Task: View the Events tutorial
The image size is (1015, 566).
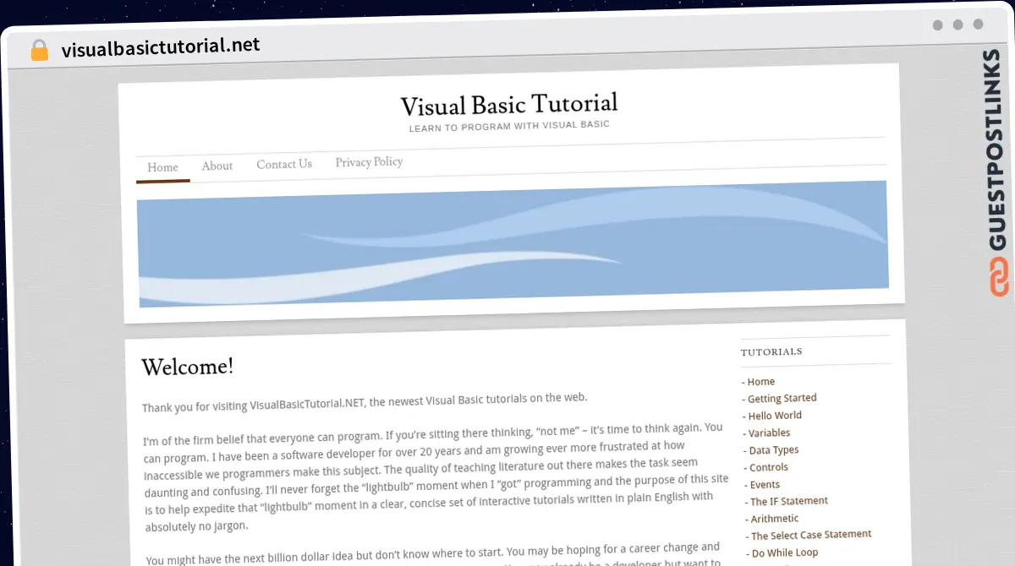Action: pos(765,485)
